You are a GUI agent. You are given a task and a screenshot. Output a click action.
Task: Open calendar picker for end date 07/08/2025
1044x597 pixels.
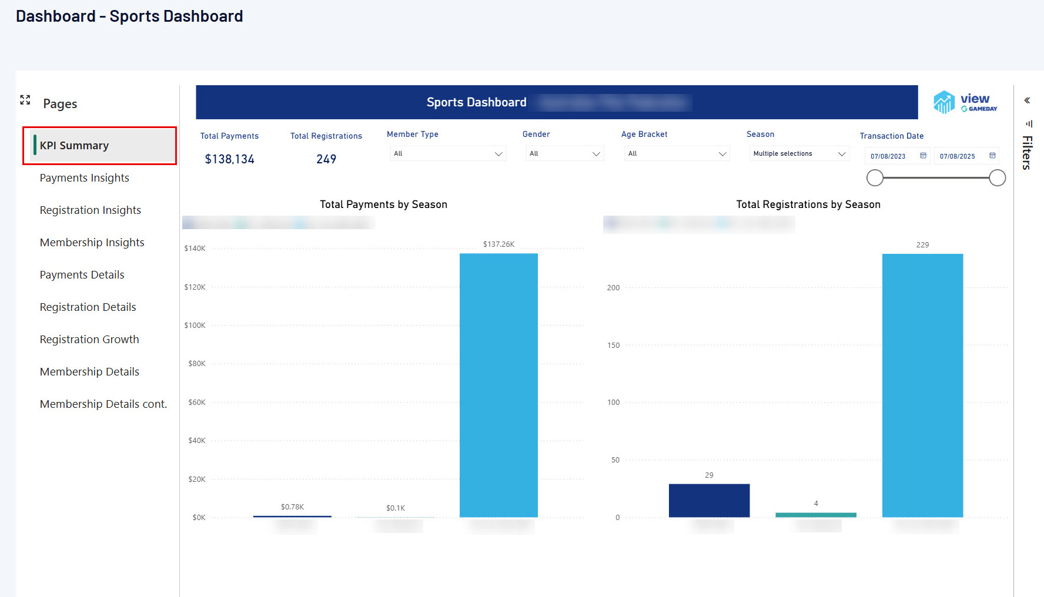coord(992,156)
